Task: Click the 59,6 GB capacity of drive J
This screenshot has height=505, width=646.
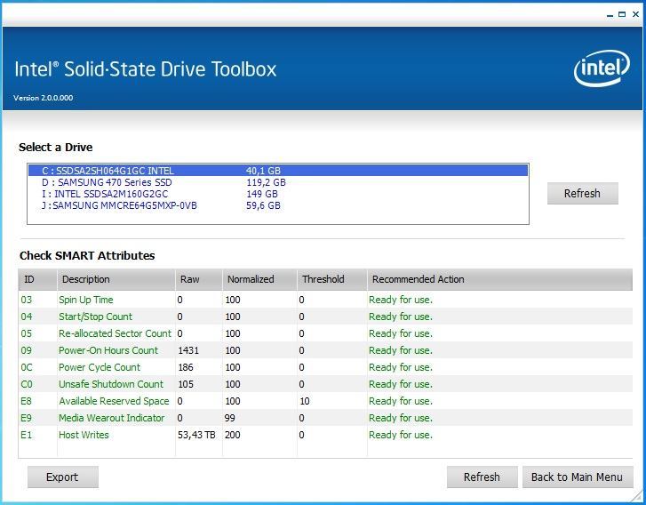Action: pos(263,205)
